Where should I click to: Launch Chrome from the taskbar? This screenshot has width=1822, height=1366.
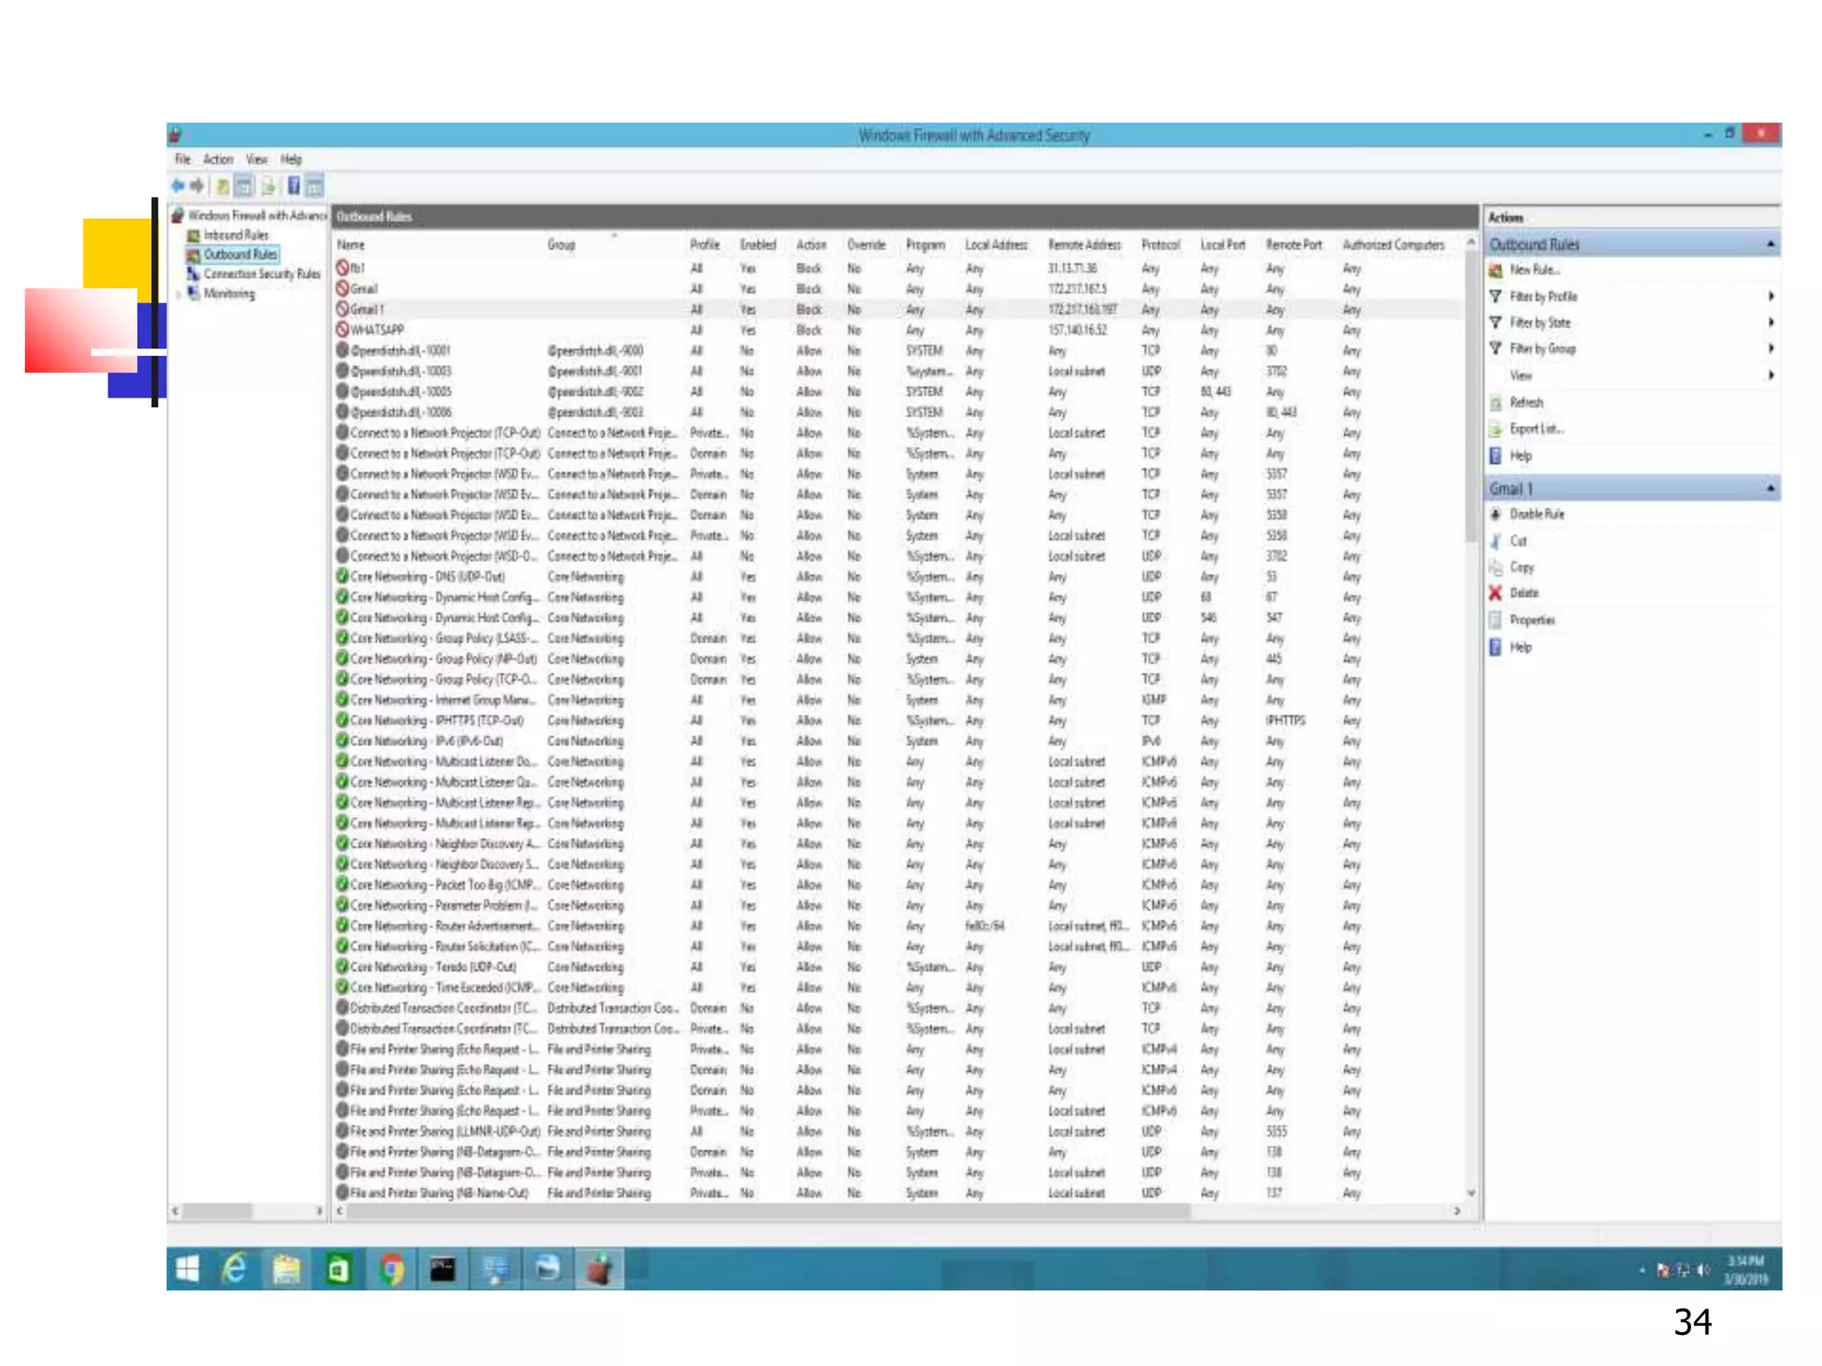coord(391,1268)
